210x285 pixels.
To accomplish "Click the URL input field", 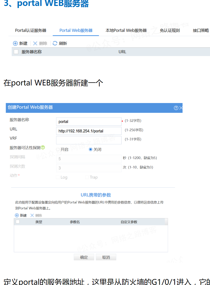I will pos(89,131).
